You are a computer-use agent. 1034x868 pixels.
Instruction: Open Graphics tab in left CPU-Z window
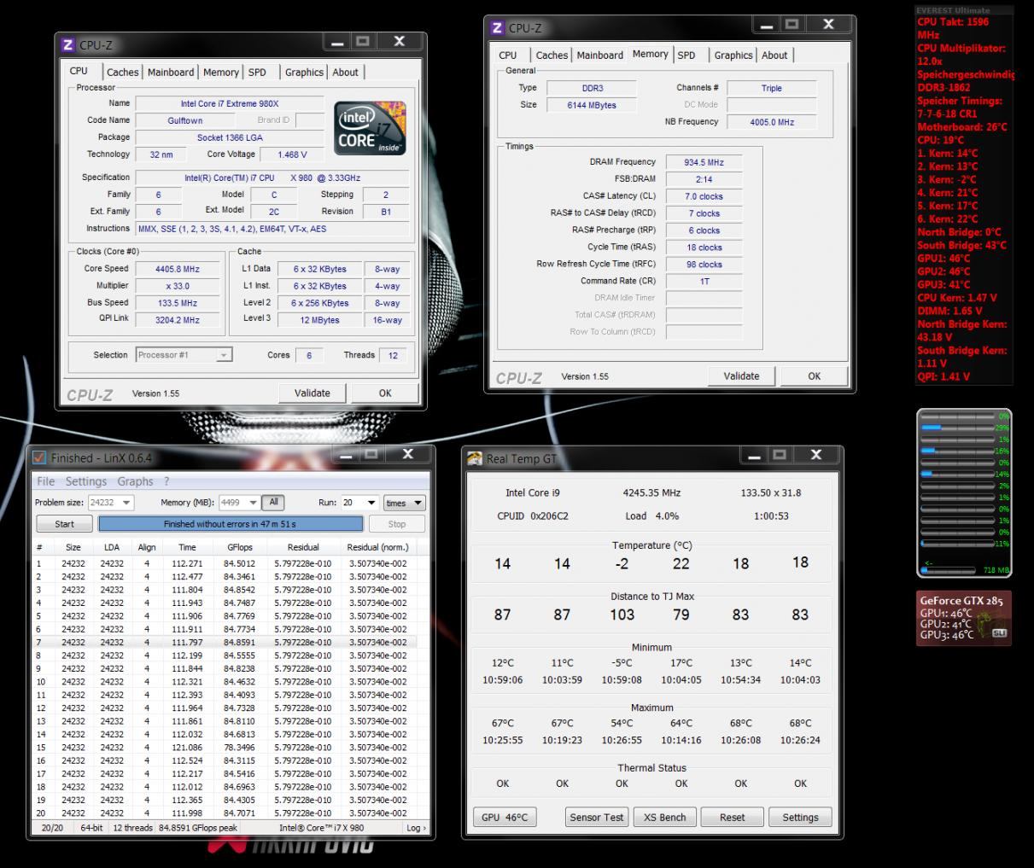pyautogui.click(x=304, y=73)
